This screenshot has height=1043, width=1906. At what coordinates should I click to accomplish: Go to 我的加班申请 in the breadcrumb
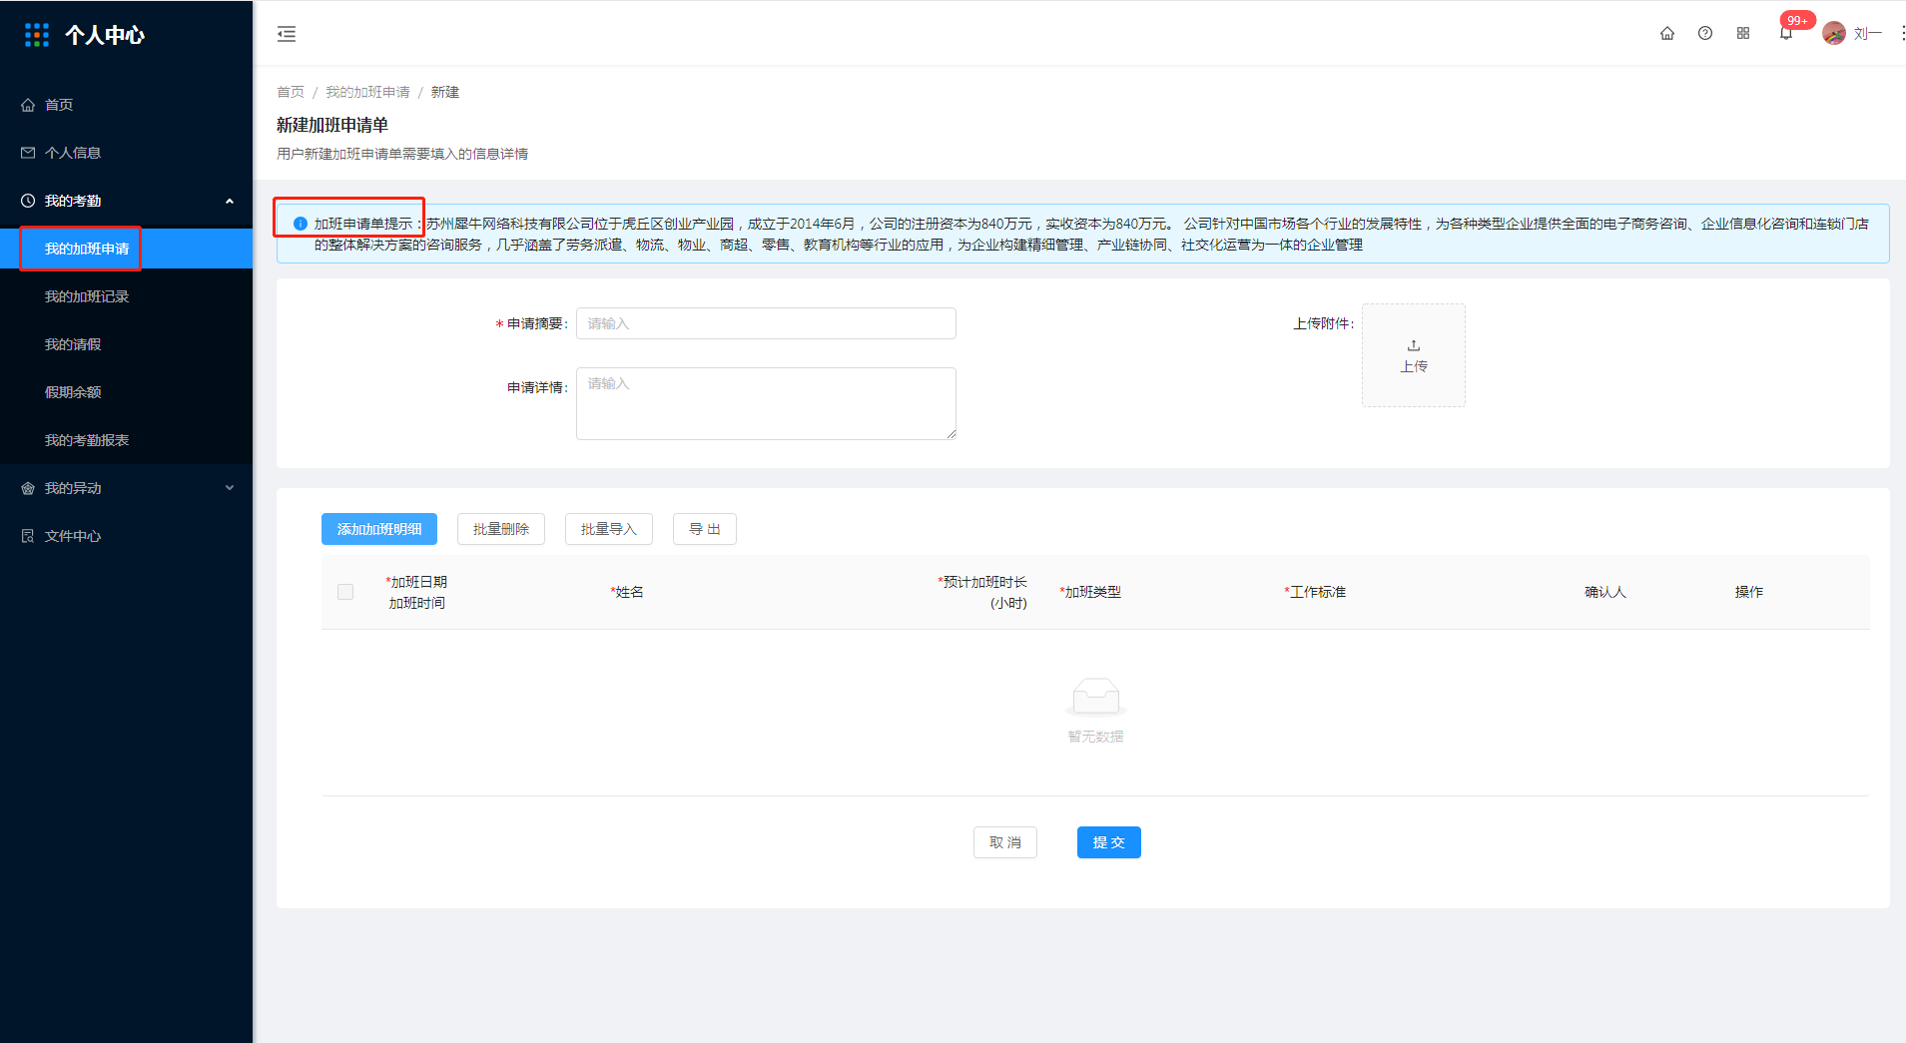tap(367, 92)
